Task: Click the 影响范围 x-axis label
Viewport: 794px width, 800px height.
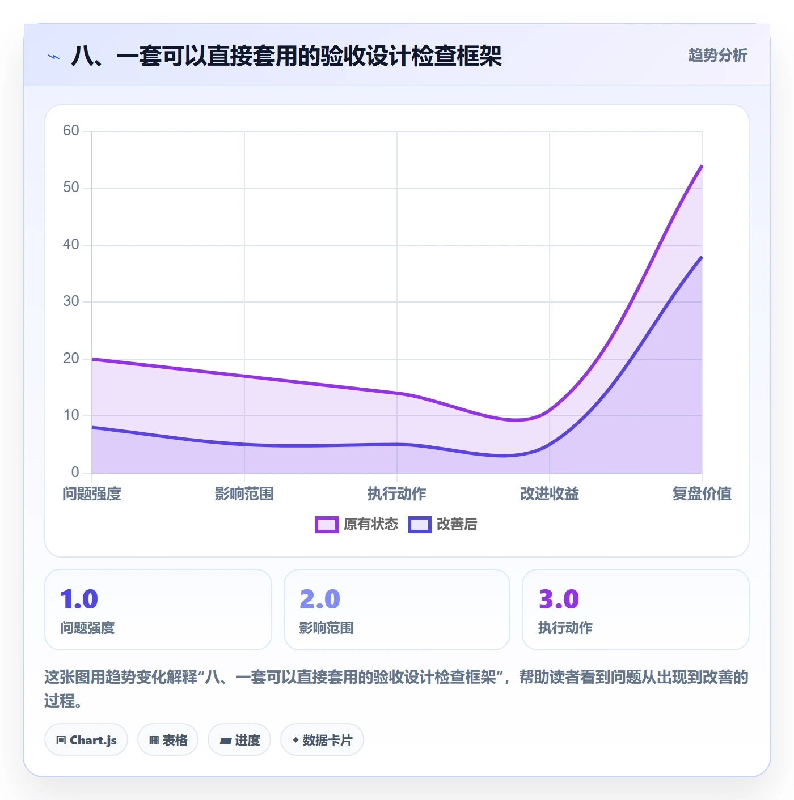Action: click(x=244, y=494)
